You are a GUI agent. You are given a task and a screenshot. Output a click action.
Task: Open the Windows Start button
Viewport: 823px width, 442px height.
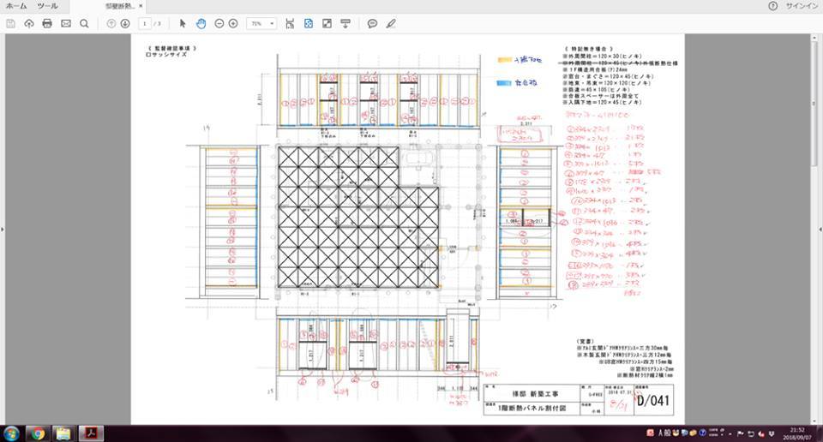11,433
